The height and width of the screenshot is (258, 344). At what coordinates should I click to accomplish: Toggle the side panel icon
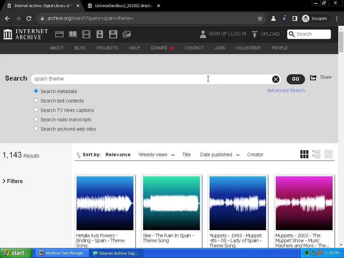point(295,18)
